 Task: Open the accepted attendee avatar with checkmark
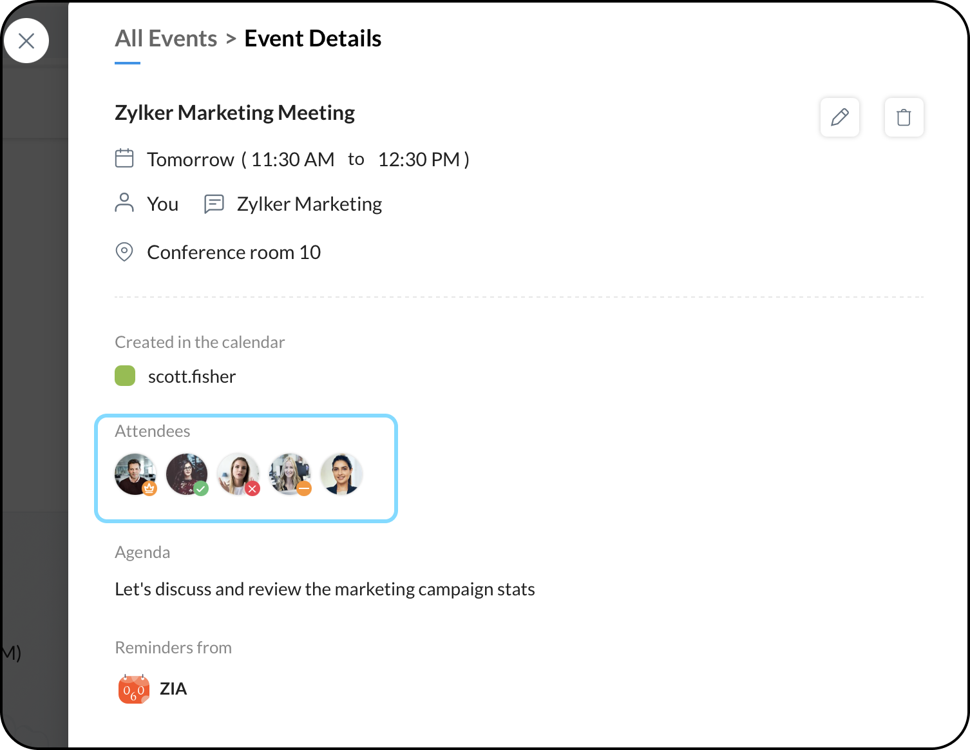(187, 474)
